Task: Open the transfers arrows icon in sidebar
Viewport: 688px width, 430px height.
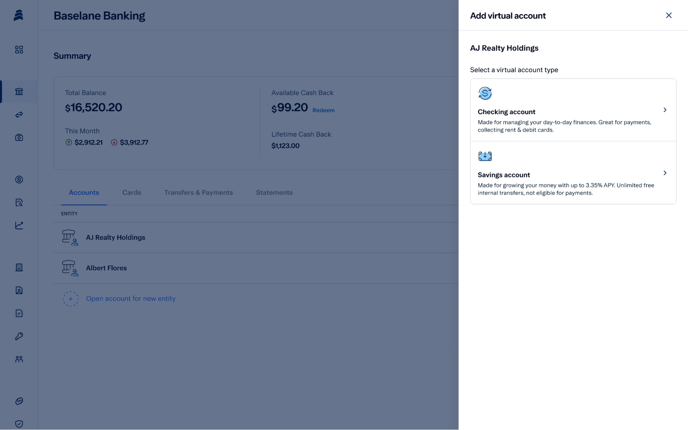Action: [19, 115]
